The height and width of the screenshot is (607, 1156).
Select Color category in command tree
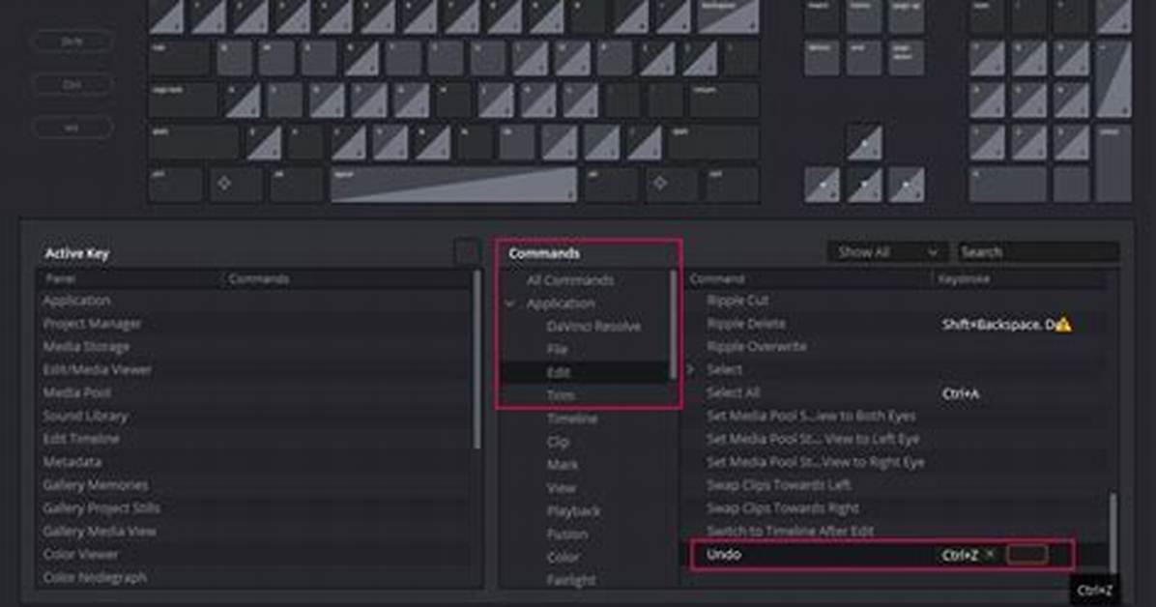point(564,557)
